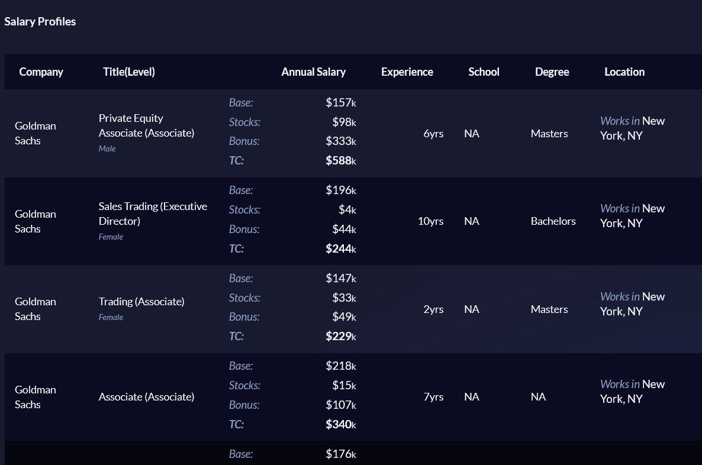Select Trading (Associate) title
702x465 pixels.
pos(141,302)
